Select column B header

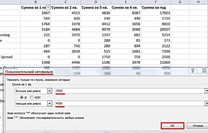tap(35, 2)
